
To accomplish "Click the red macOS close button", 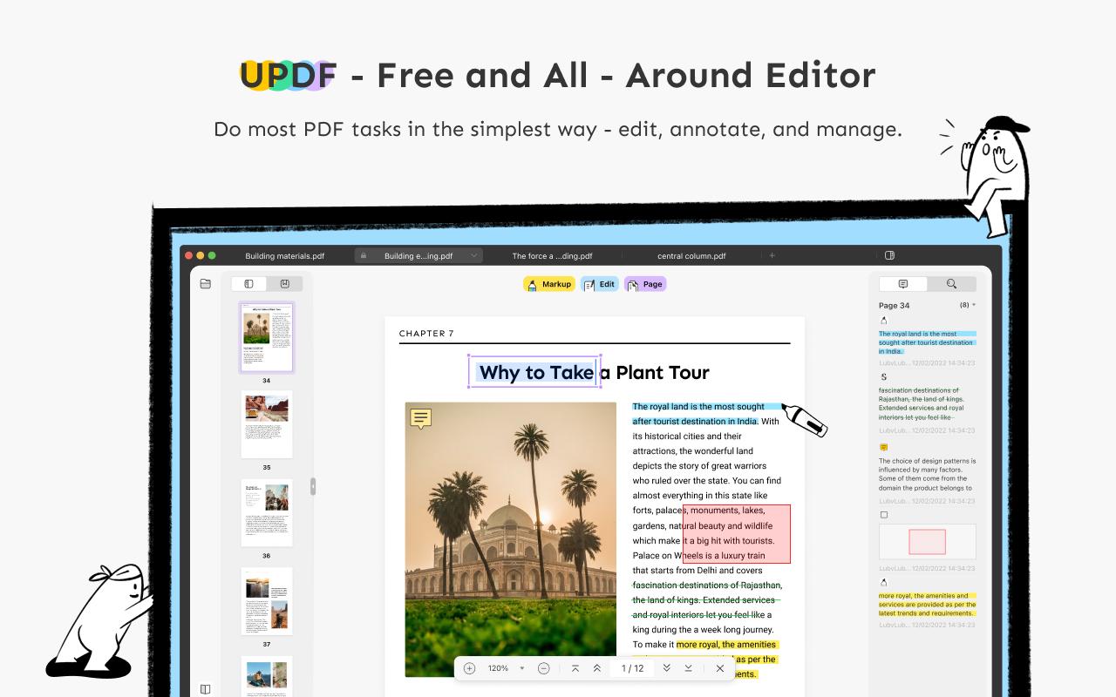I will click(188, 255).
